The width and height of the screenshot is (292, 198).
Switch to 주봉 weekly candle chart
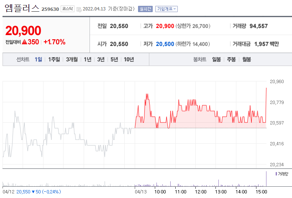[x=231, y=59]
